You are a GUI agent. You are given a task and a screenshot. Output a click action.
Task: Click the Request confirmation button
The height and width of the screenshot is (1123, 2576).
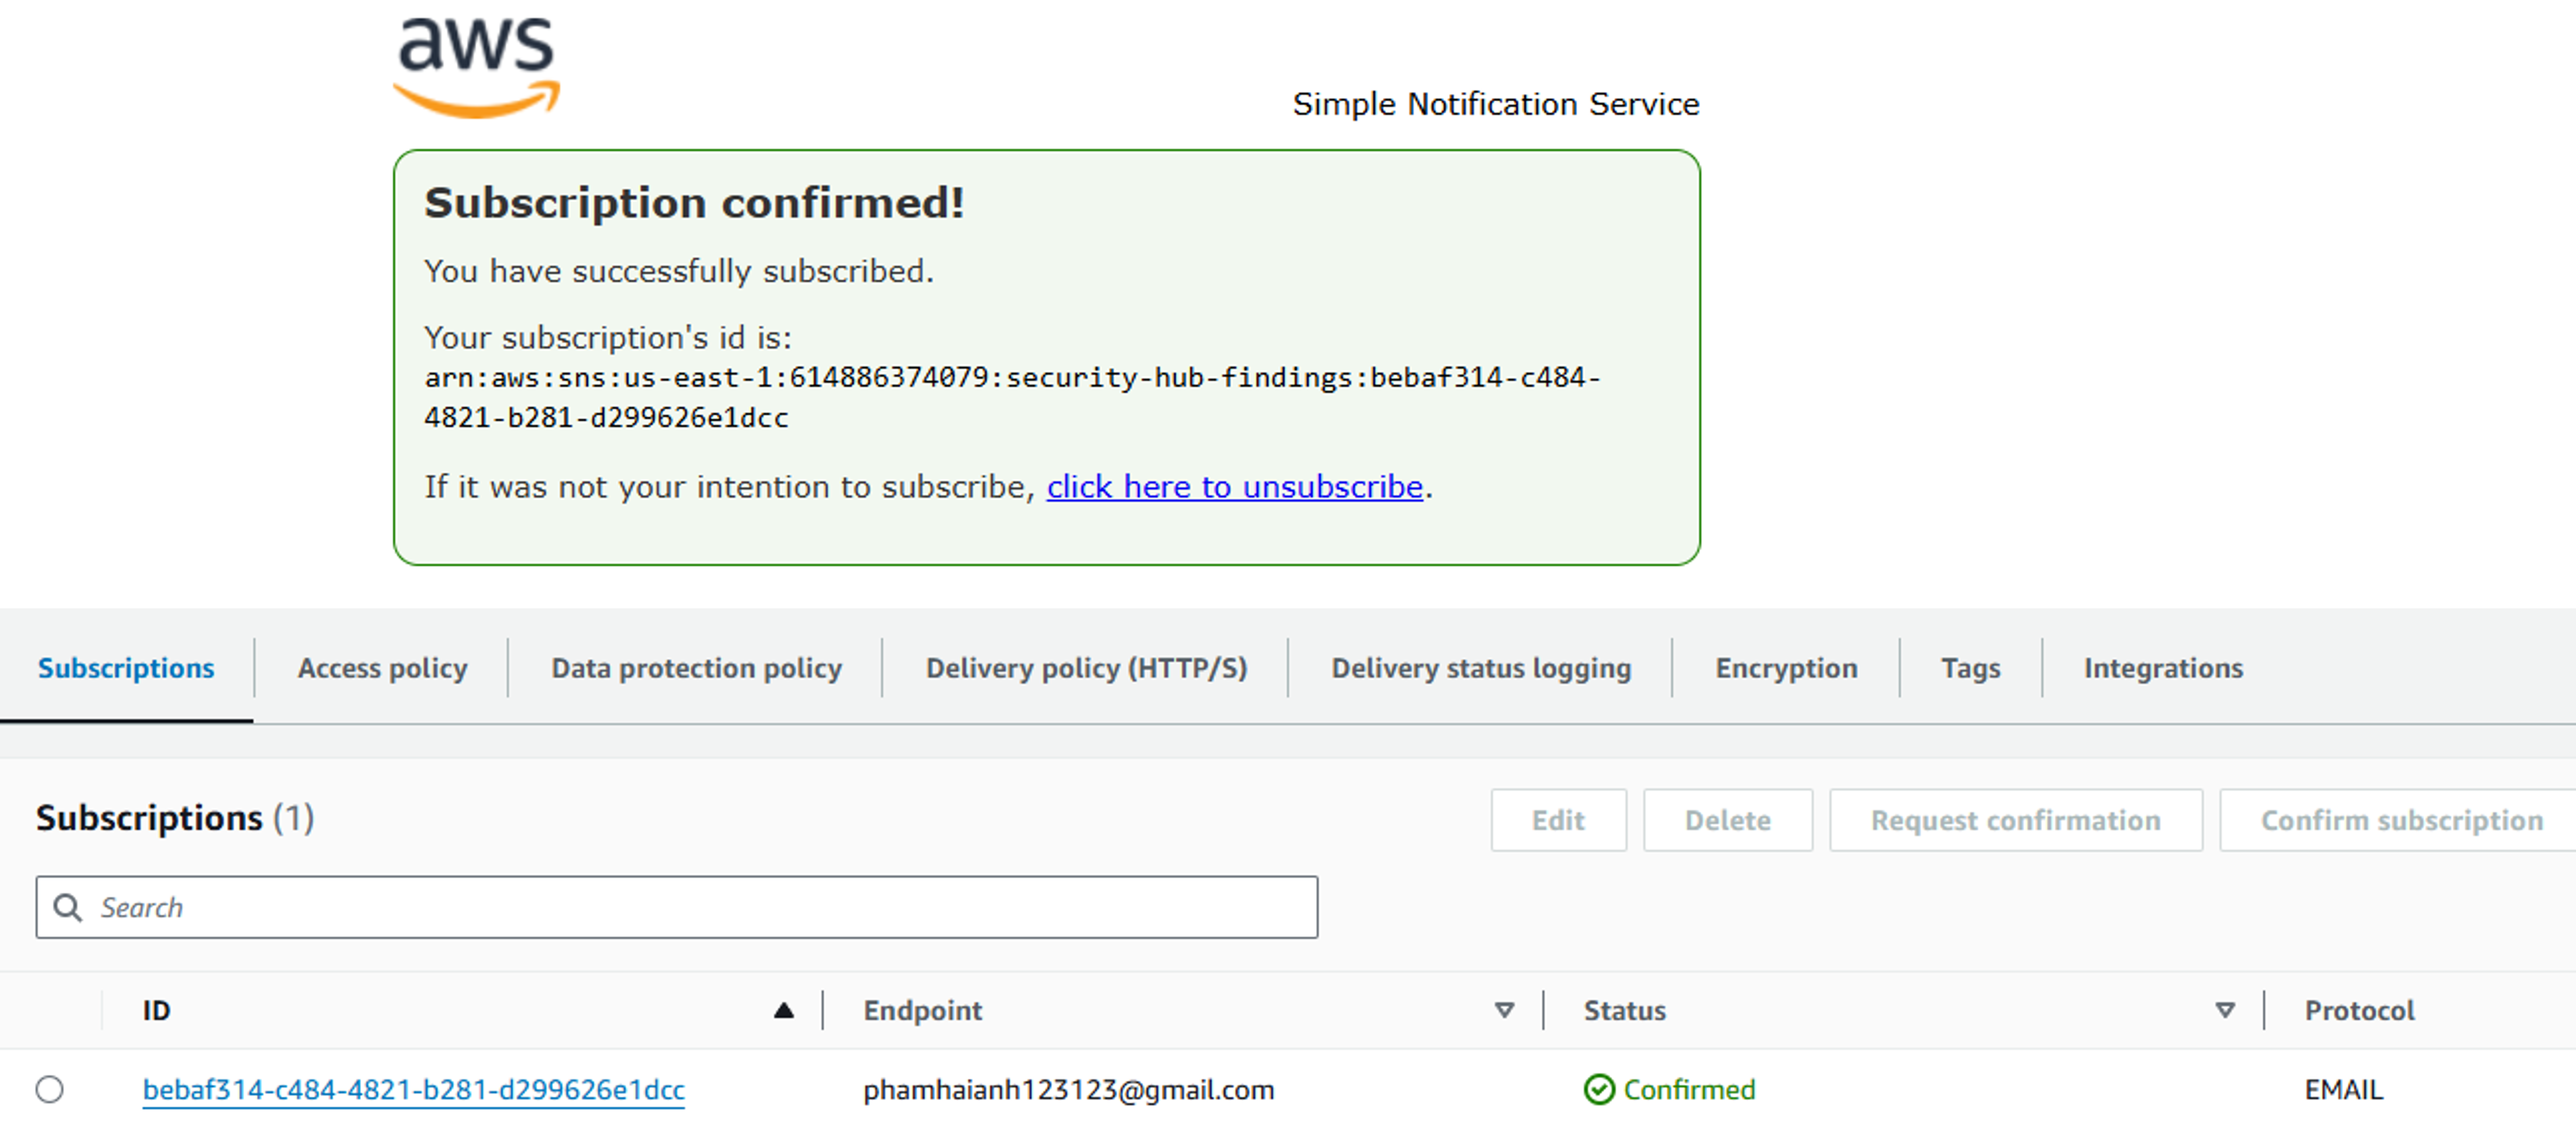point(2015,820)
